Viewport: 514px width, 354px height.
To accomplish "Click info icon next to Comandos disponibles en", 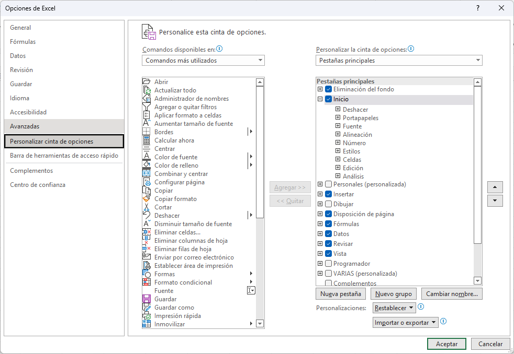I will tap(220, 49).
